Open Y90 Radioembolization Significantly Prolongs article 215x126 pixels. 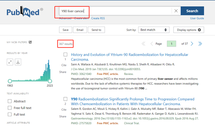tap(133, 102)
